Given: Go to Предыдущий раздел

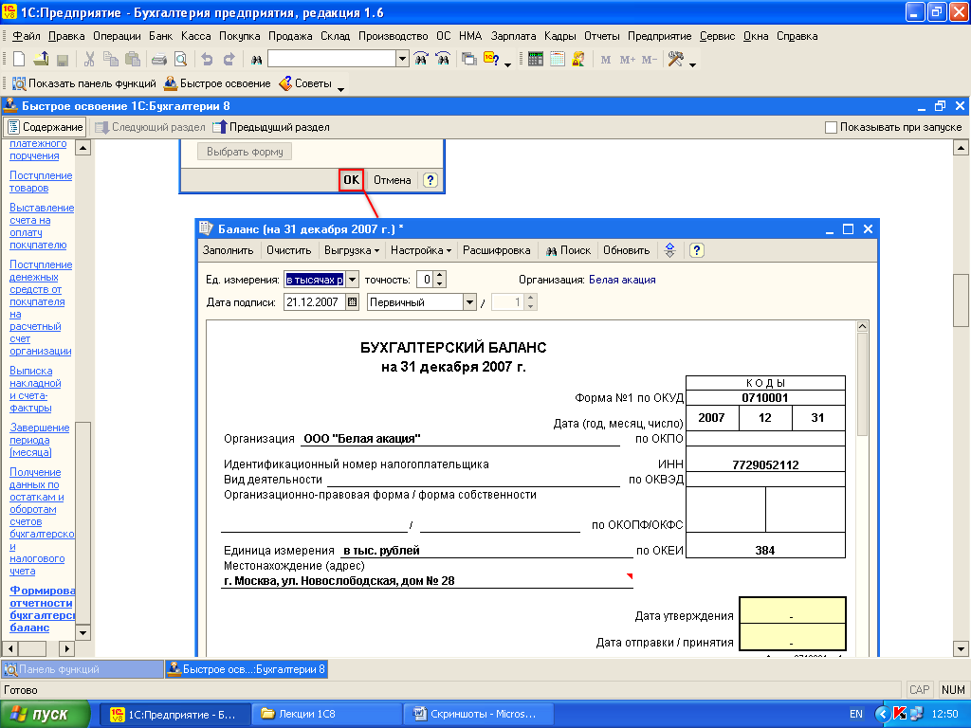Looking at the screenshot, I should point(270,127).
